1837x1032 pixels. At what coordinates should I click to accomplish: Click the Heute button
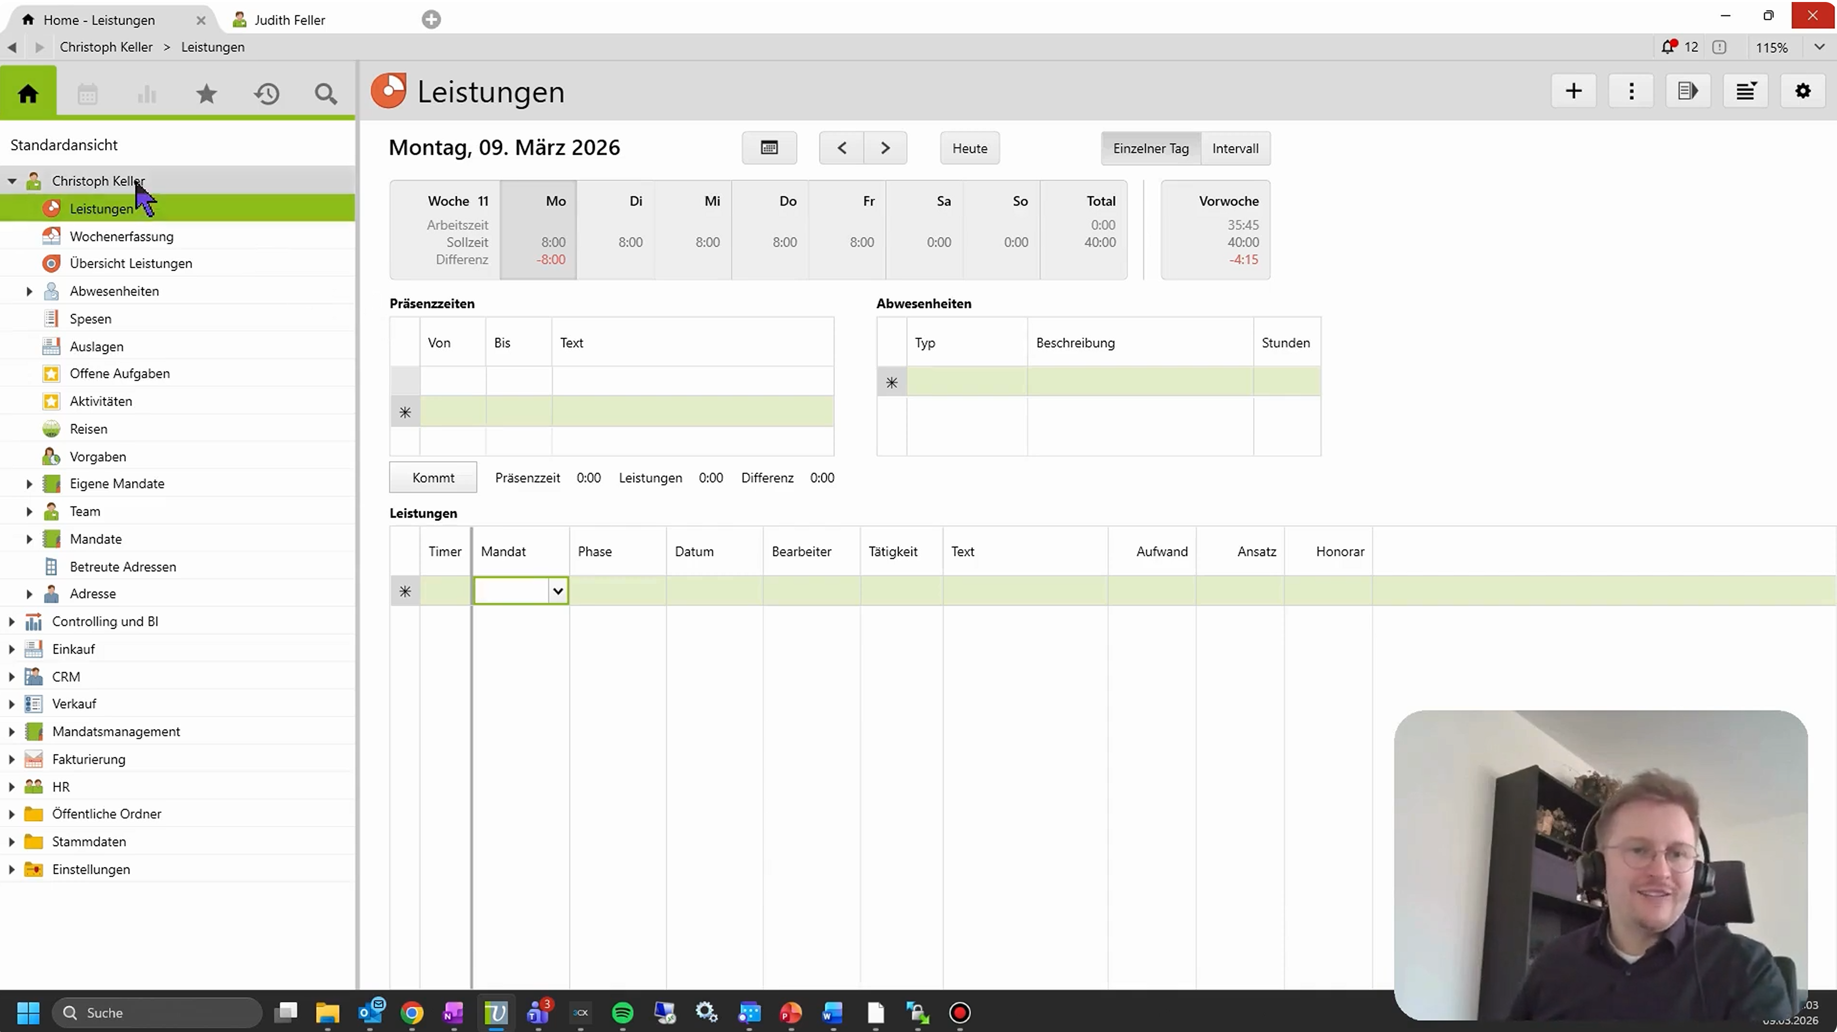click(x=969, y=148)
